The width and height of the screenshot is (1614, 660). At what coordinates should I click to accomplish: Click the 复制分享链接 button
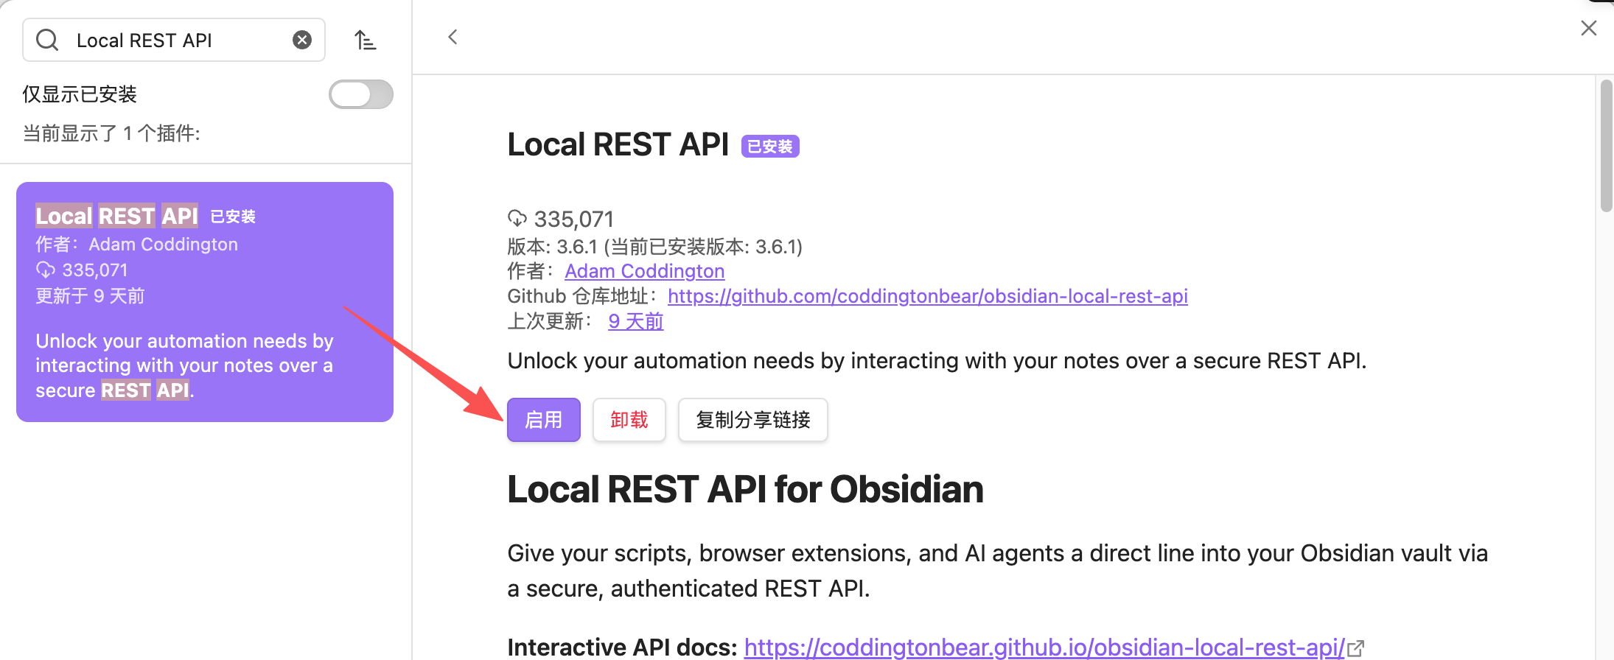pos(753,420)
